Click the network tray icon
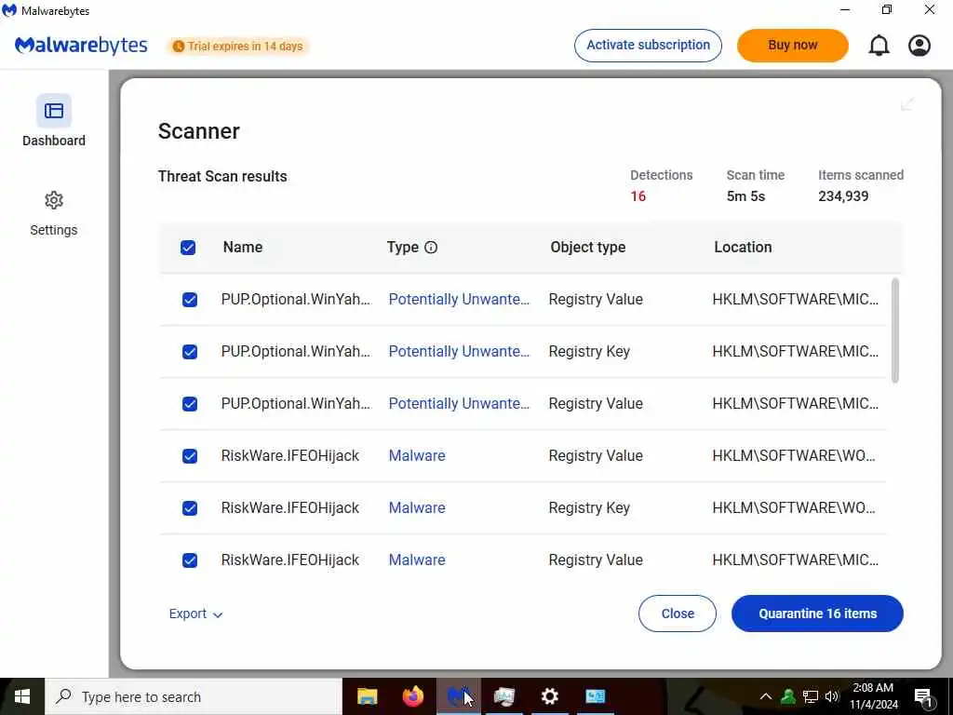 click(x=811, y=696)
